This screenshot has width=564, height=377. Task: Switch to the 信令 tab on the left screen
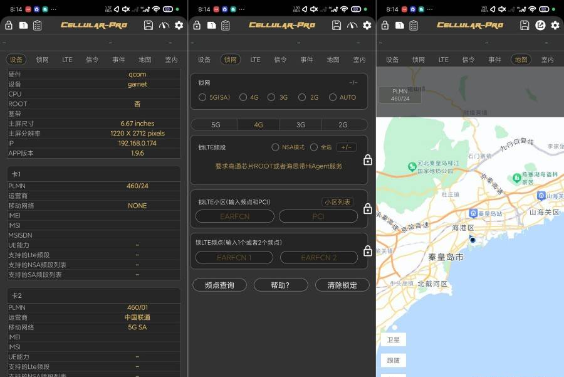pos(92,60)
